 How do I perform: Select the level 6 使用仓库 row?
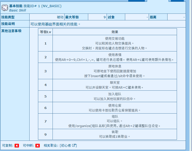click(x=115, y=108)
